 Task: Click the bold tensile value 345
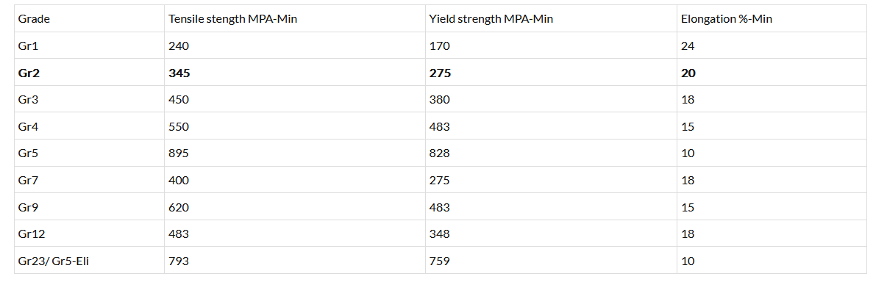coord(179,73)
